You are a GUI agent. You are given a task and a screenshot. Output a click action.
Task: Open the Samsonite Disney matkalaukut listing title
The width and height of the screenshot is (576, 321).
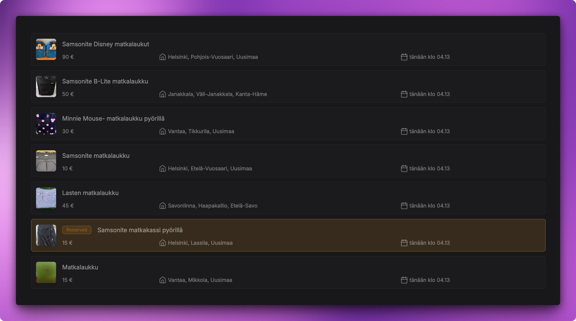pos(105,44)
